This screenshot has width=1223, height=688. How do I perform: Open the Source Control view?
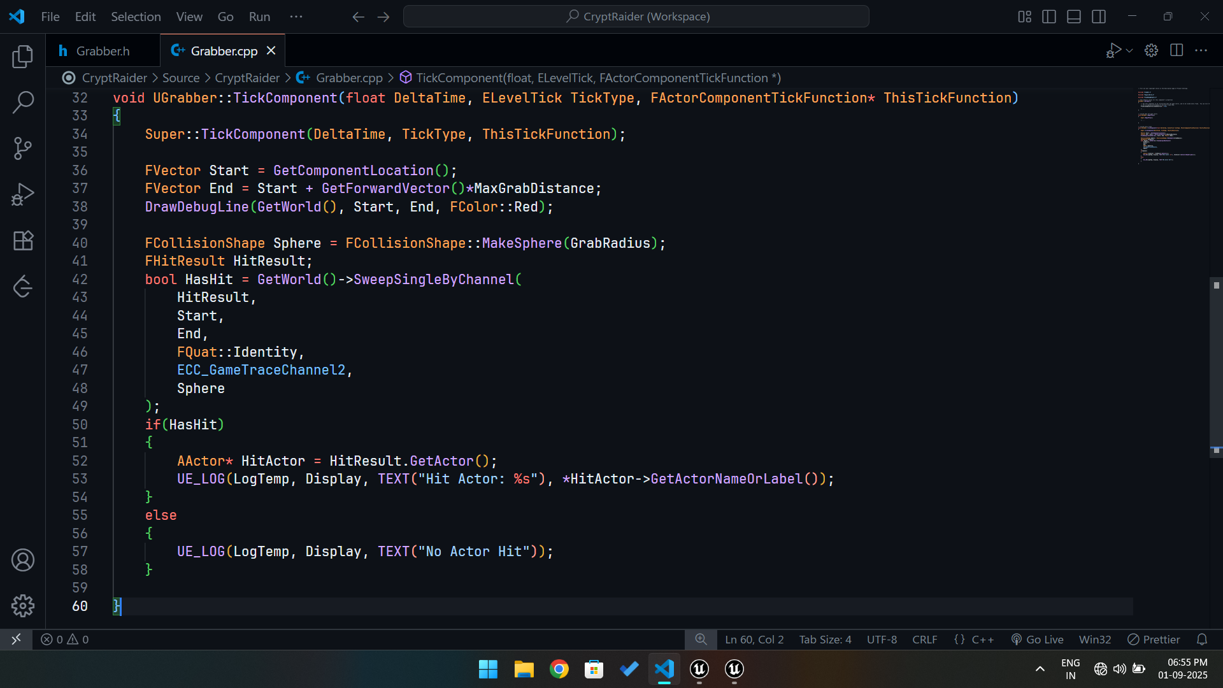(x=23, y=148)
